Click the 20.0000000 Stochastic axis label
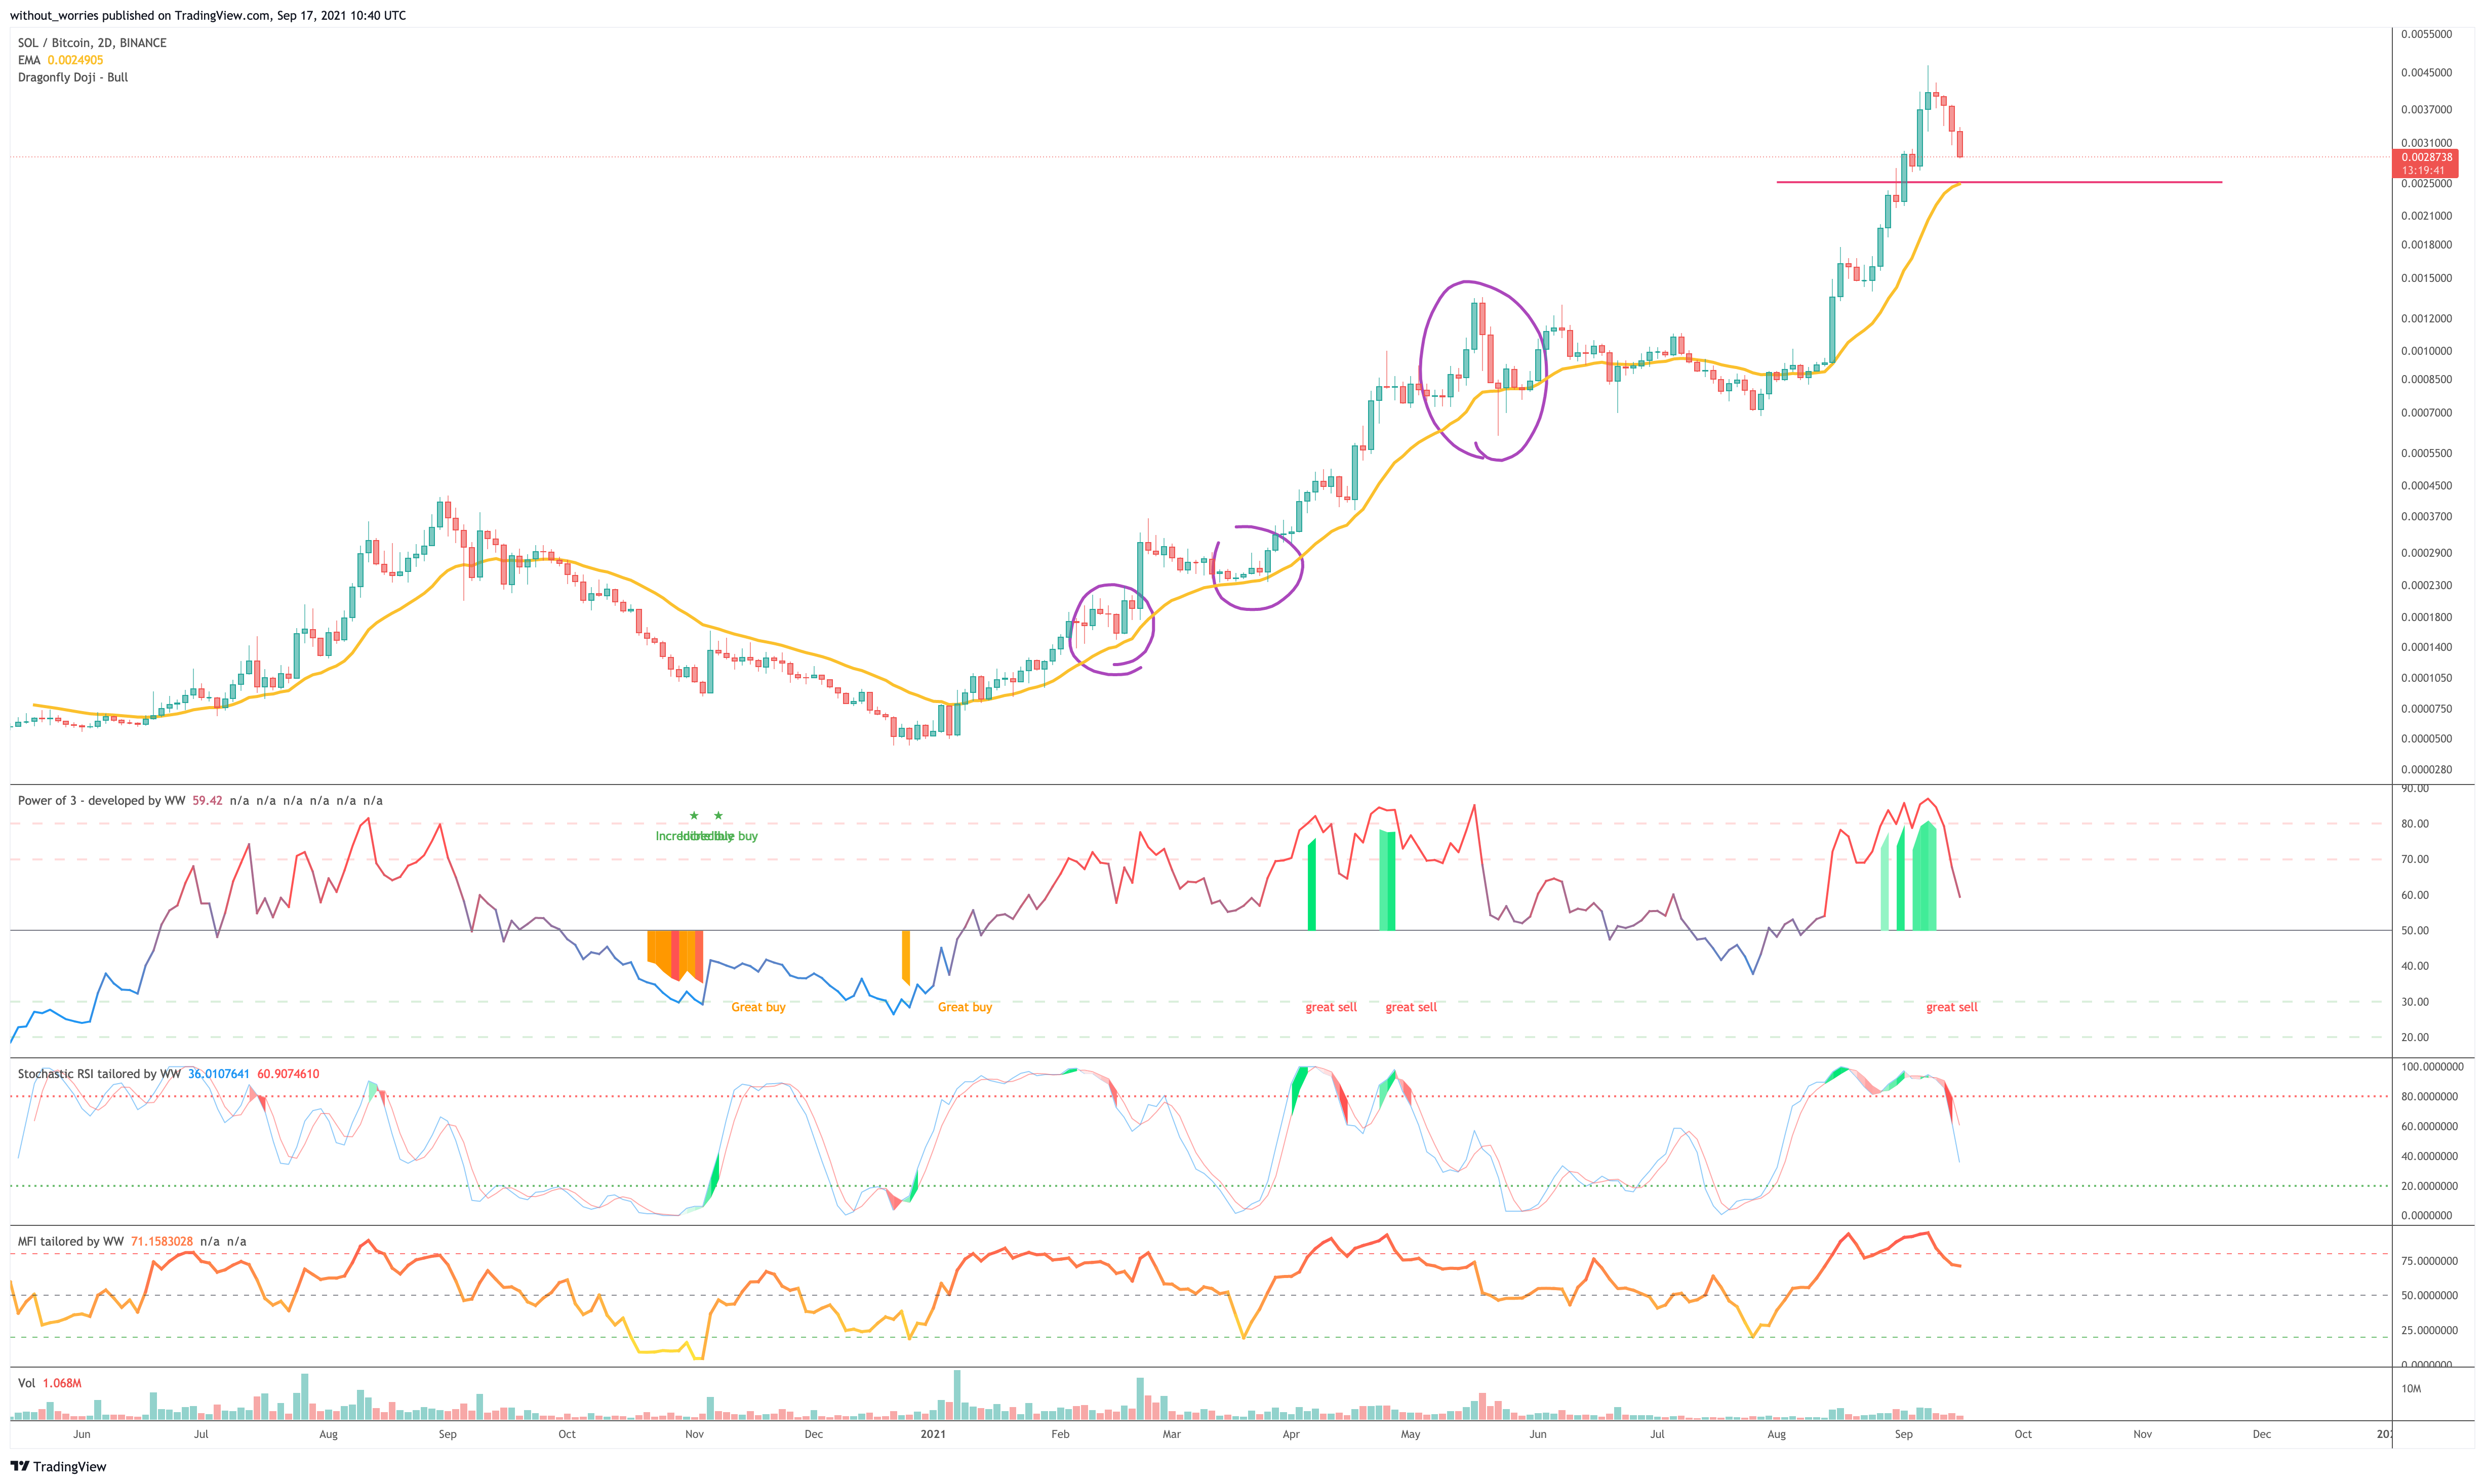Image resolution: width=2485 pixels, height=1484 pixels. coord(2429,1186)
